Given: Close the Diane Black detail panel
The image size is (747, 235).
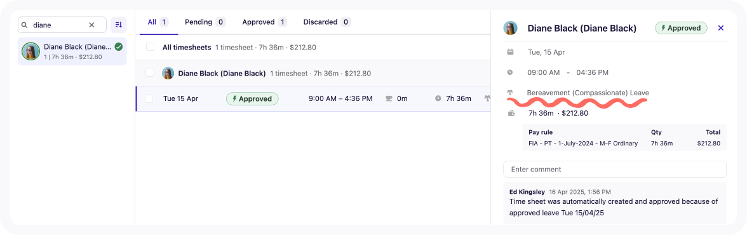Looking at the screenshot, I should (721, 28).
